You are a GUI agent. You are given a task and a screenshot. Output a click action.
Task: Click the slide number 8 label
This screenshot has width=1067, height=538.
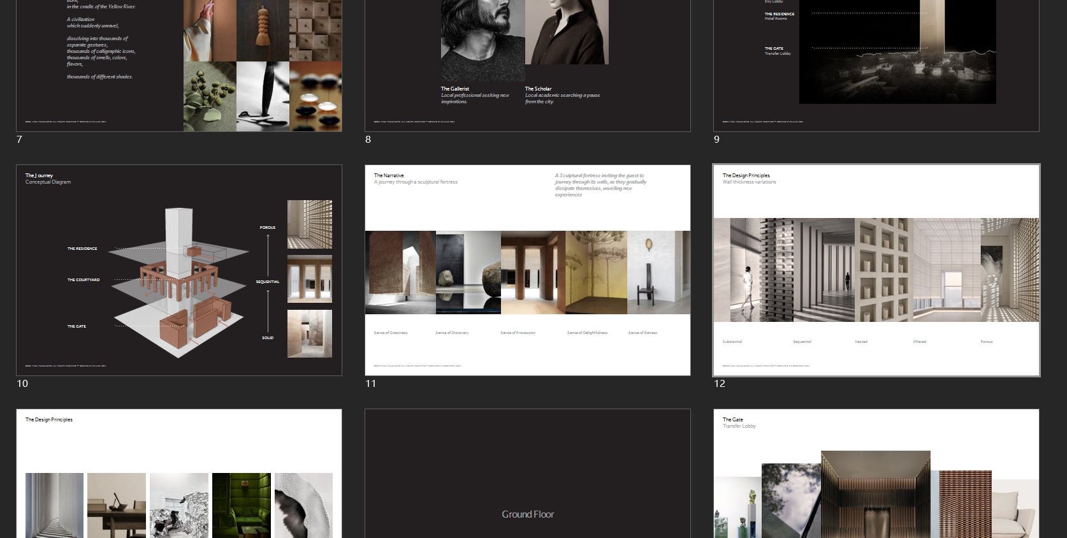coord(368,140)
